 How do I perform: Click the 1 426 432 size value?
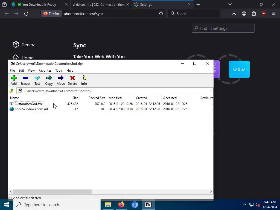(x=71, y=104)
